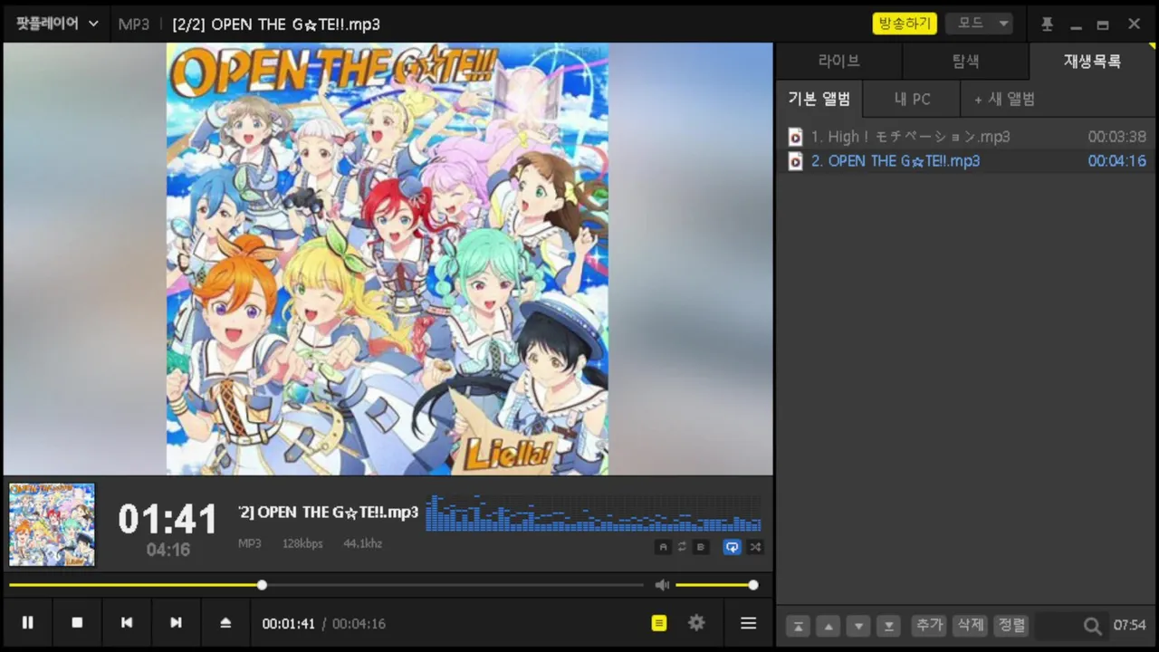Screen dimensions: 1159x652
Task: Move playlist item to the top
Action: point(798,626)
